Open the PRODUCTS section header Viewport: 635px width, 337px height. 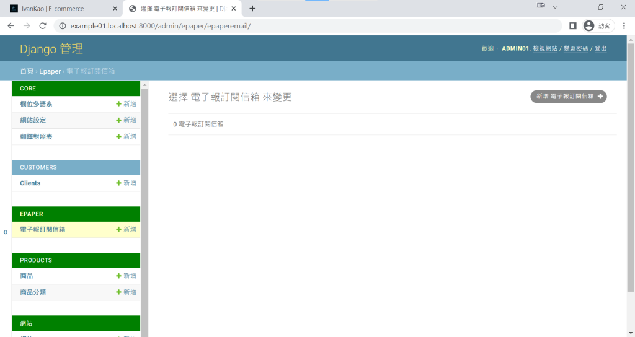pos(76,260)
